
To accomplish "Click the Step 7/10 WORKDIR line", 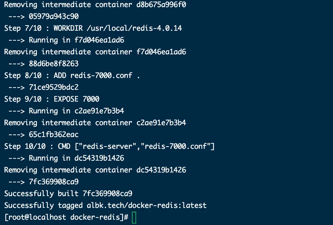I will tap(93, 28).
